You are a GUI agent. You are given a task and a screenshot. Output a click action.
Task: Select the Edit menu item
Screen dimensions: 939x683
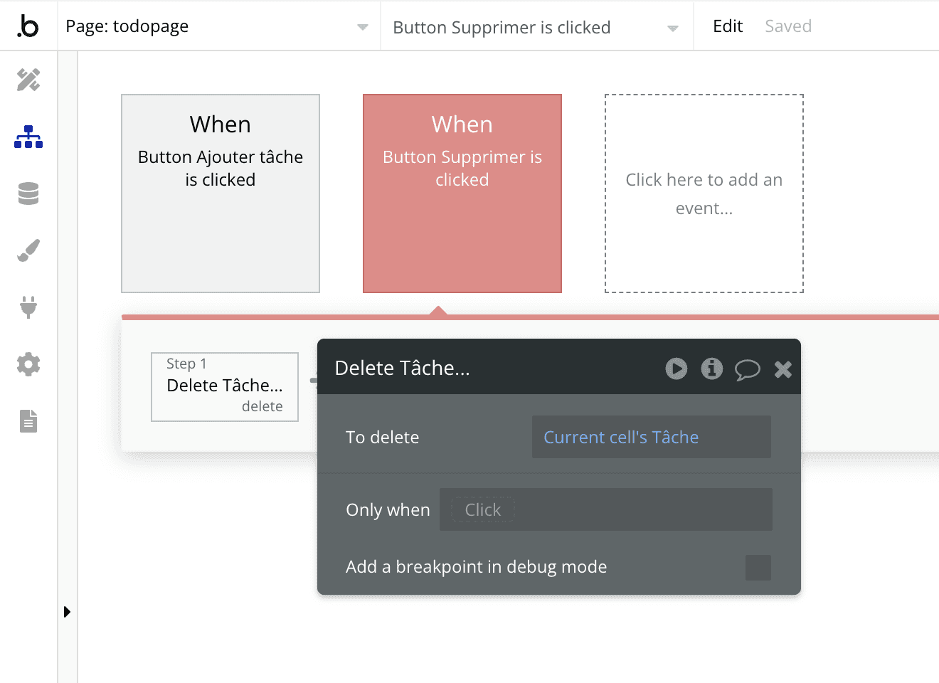click(x=727, y=26)
